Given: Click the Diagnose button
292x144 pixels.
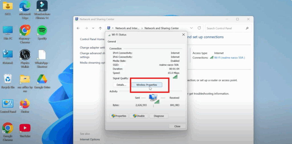Looking at the screenshot, I should point(159,116).
